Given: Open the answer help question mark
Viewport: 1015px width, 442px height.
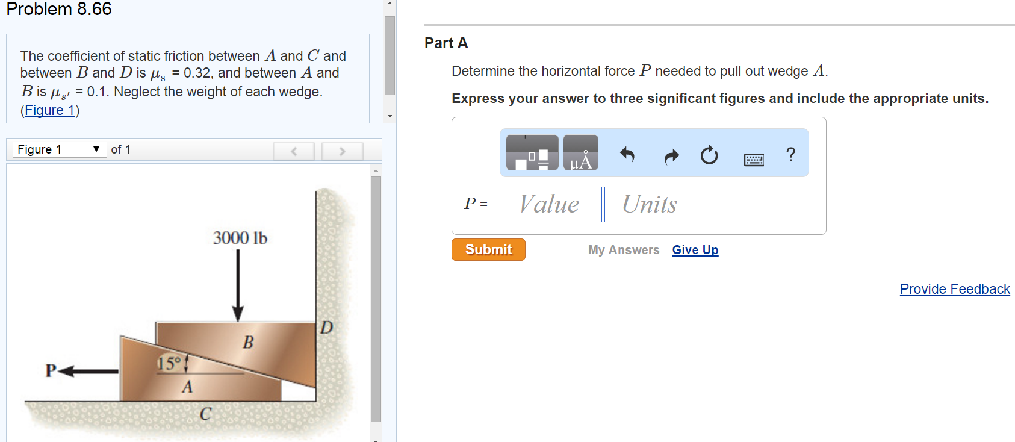Looking at the screenshot, I should (x=791, y=155).
